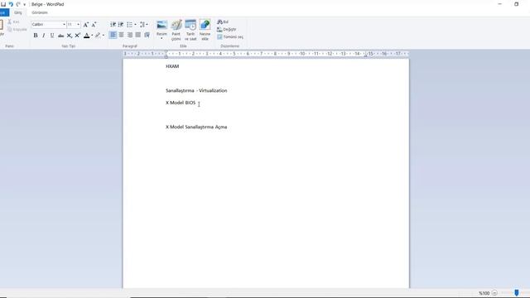The height and width of the screenshot is (298, 530).
Task: Restore down the WordPad window
Action: pyautogui.click(x=516, y=4)
